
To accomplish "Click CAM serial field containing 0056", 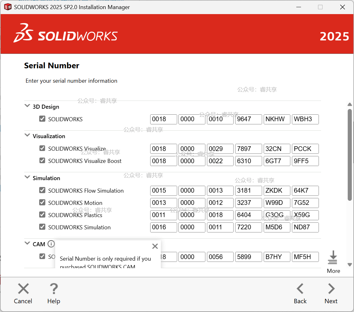I will (x=220, y=257).
